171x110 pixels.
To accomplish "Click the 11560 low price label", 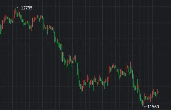I will (153, 107).
